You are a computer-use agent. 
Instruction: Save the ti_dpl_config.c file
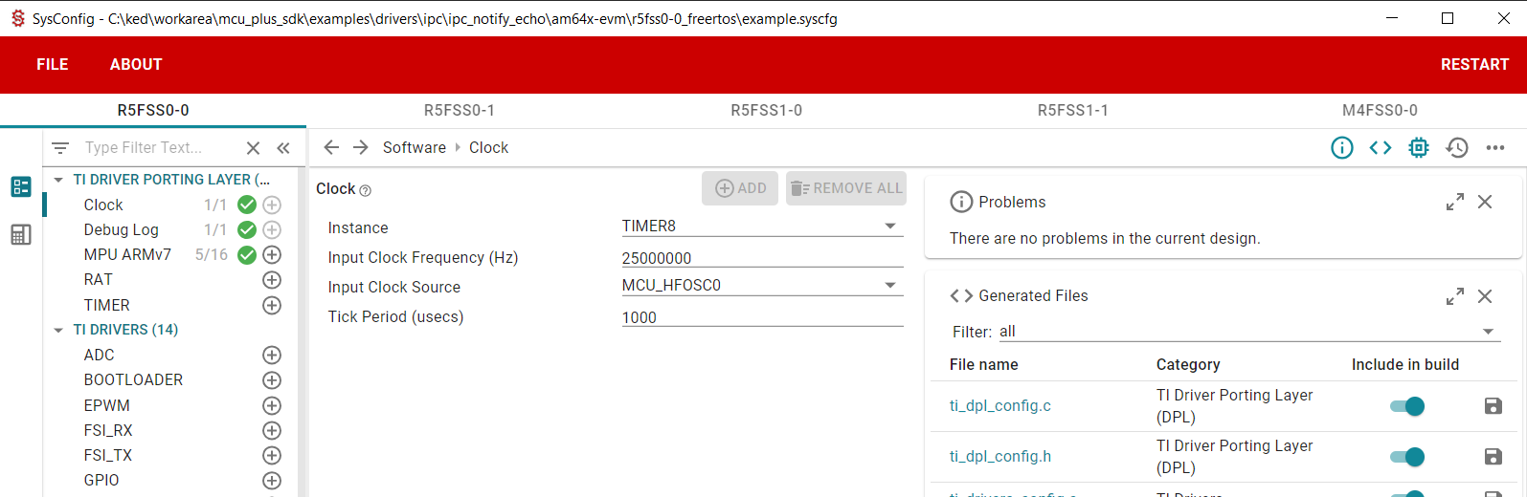tap(1493, 406)
